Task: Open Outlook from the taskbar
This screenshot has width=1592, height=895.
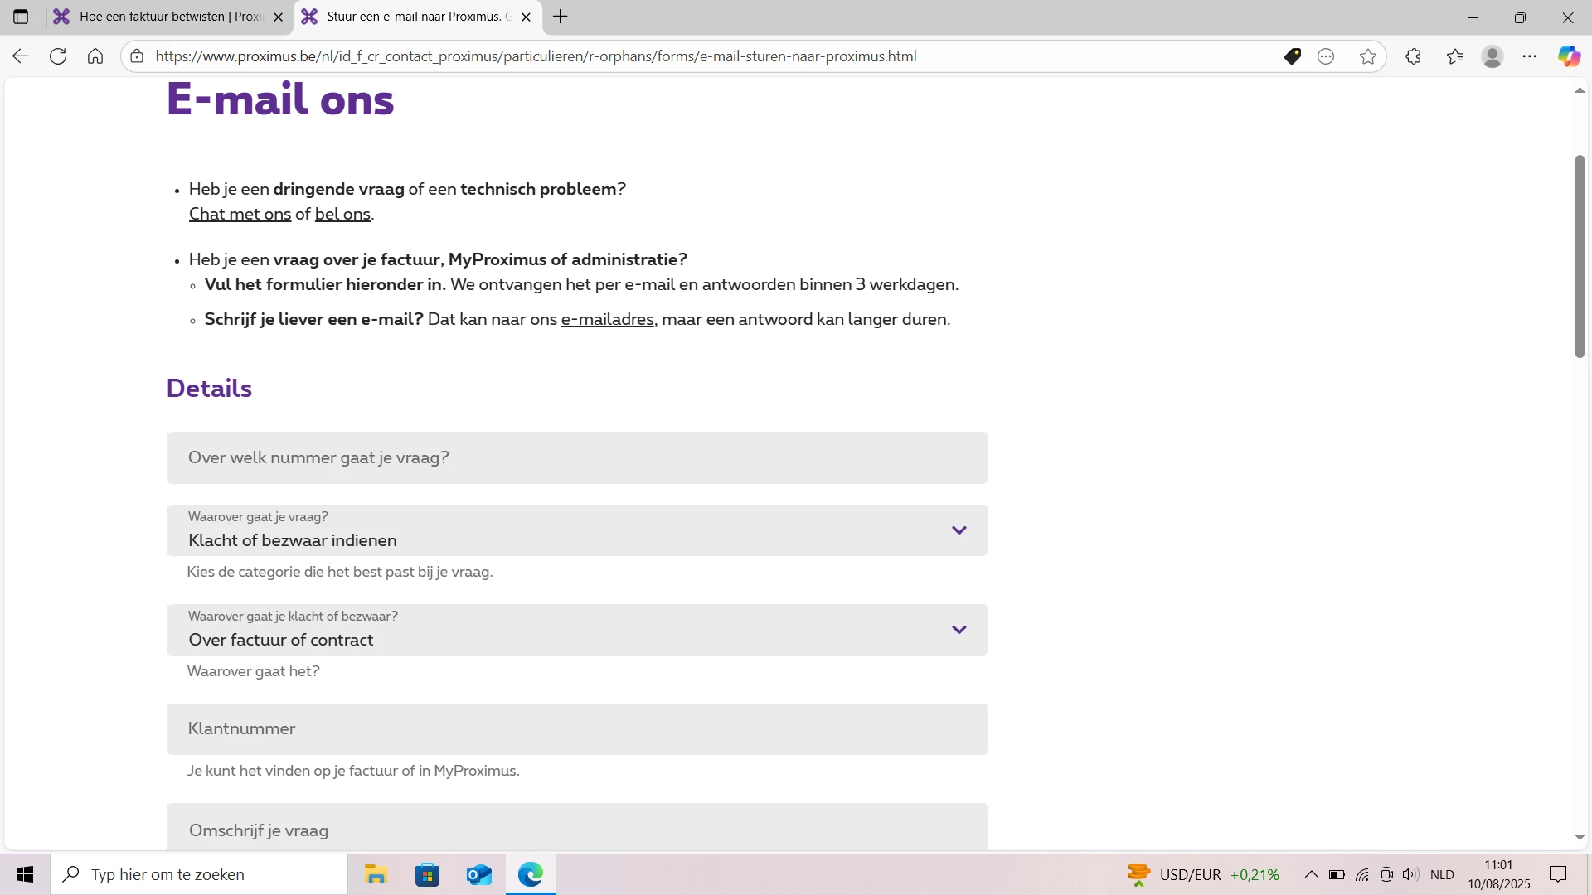Action: pos(479,874)
